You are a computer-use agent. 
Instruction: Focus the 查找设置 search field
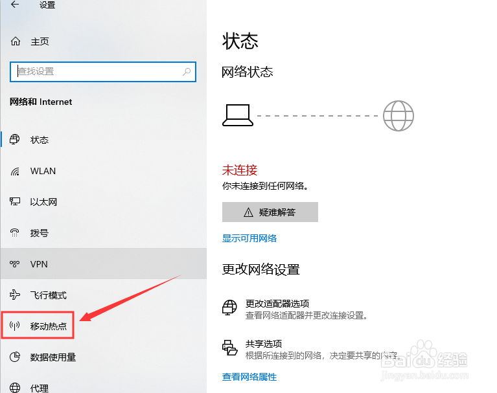[x=103, y=72]
